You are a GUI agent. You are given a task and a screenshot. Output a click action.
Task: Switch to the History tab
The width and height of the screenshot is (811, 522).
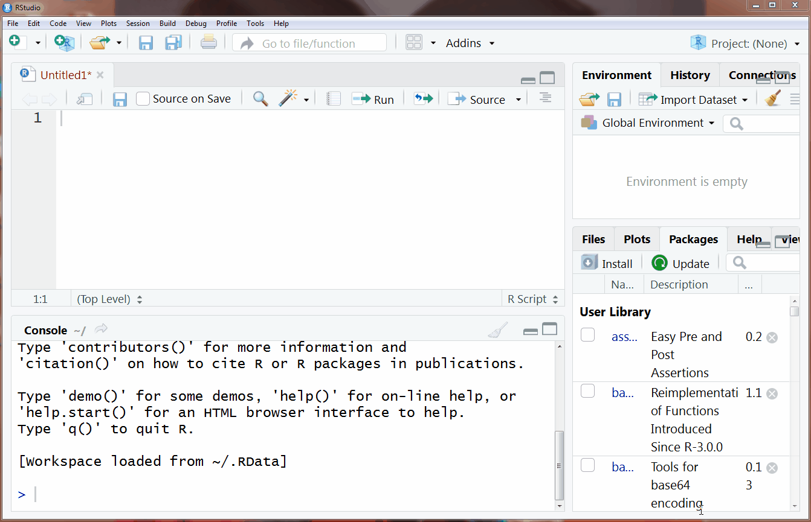690,75
